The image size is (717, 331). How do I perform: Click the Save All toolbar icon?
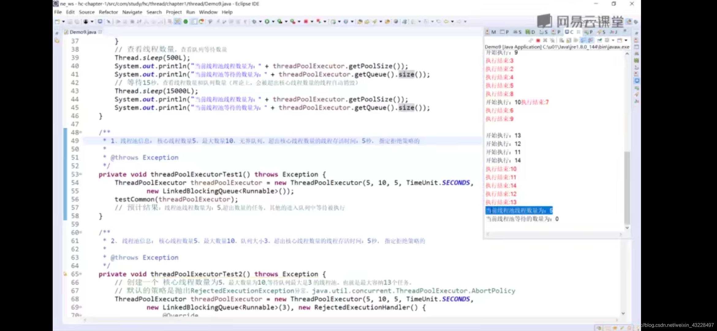[77, 21]
